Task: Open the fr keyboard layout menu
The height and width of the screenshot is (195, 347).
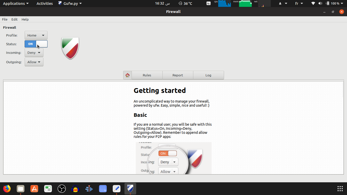Action: (x=299, y=4)
